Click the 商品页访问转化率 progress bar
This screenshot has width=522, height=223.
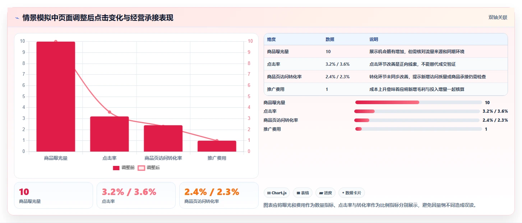click(x=417, y=120)
